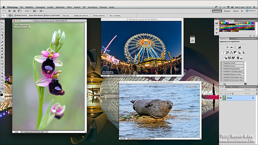Click the Curves adjustment icon
258x145 pixels.
tap(235, 47)
